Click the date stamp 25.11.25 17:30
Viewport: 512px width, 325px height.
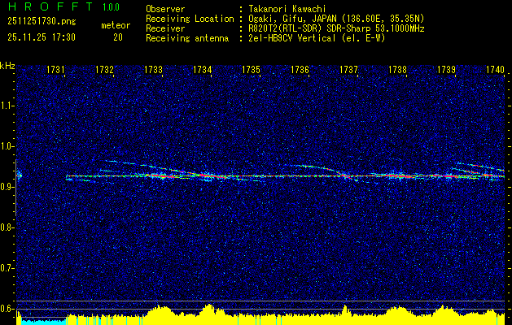coord(42,37)
